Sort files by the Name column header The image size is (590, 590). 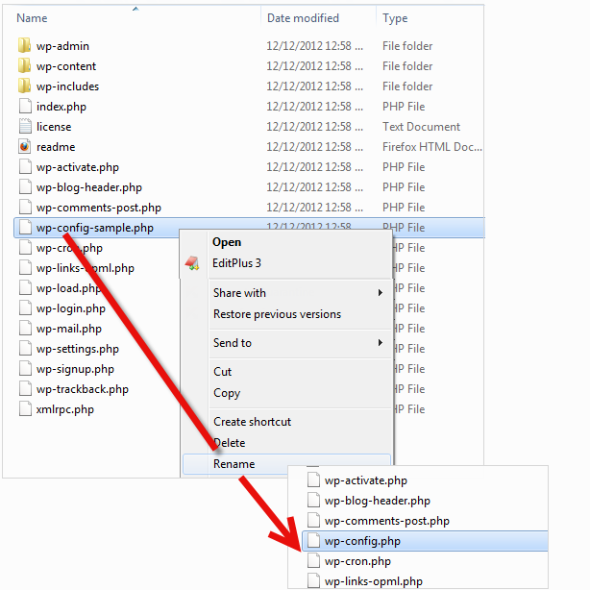33,18
